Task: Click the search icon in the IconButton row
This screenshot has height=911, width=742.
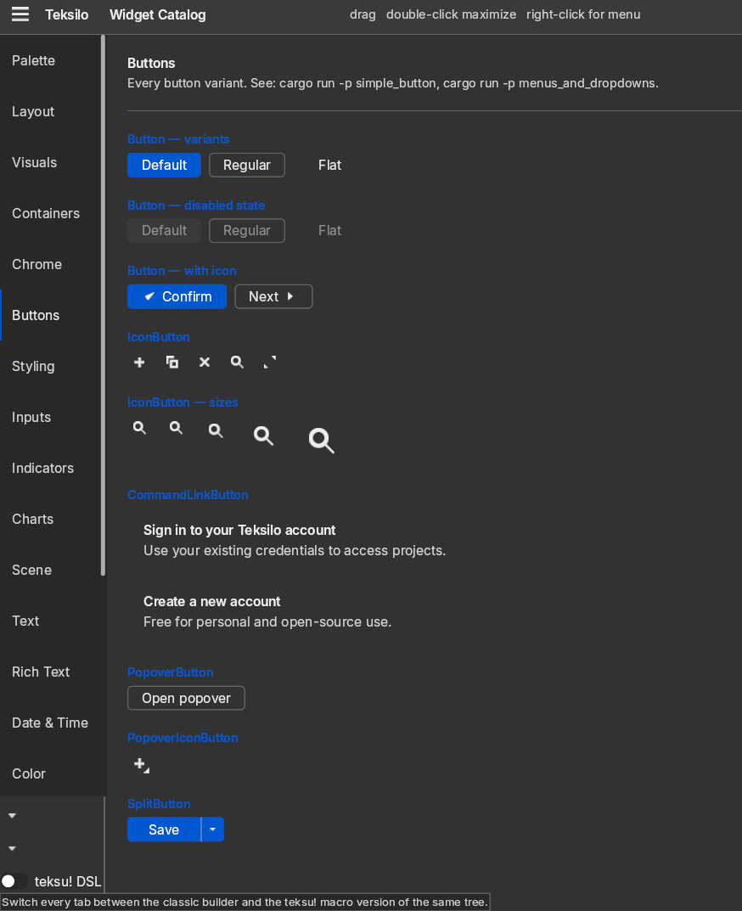Action: click(x=237, y=363)
